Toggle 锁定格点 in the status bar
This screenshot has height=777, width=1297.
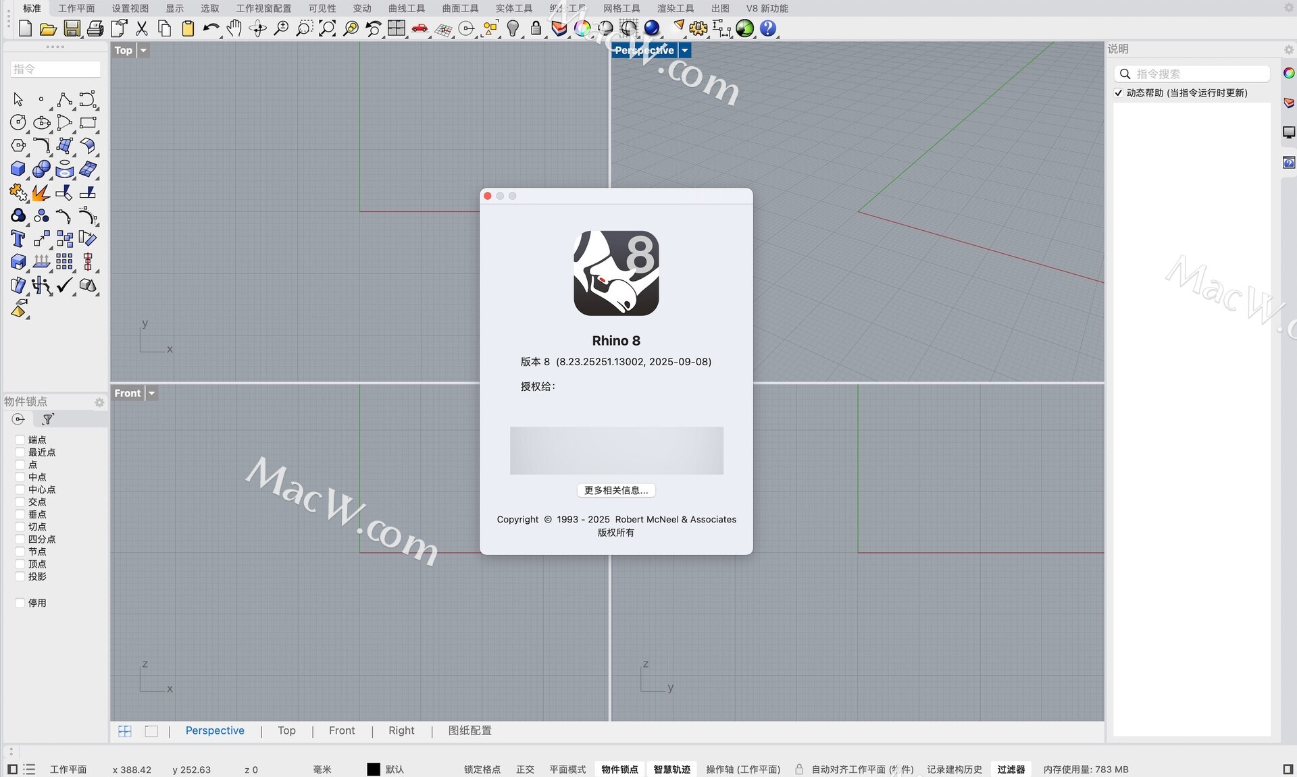coord(482,770)
